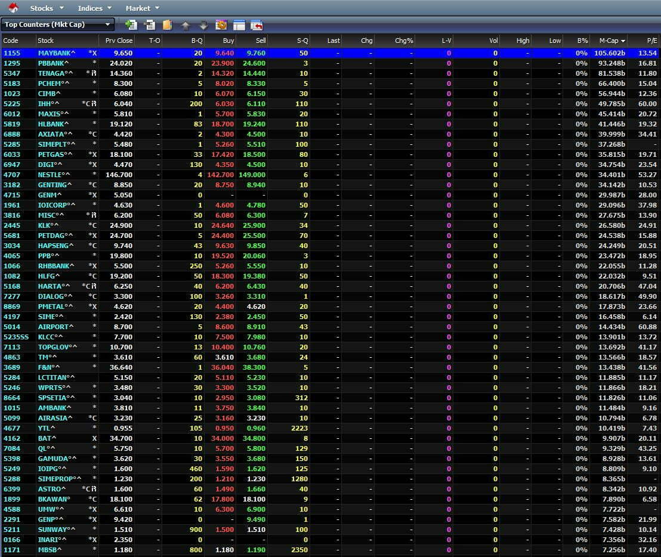Expand the Stocks menu
This screenshot has width=661, height=557.
point(47,8)
